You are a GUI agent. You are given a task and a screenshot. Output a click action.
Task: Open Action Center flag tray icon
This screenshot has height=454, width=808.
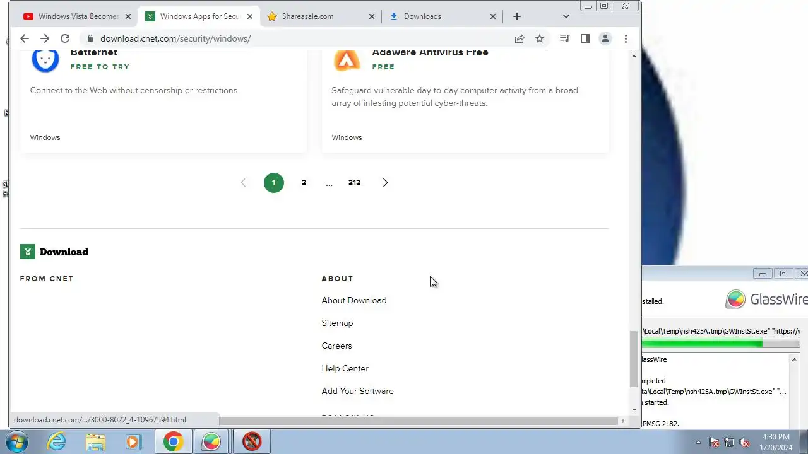coord(714,442)
